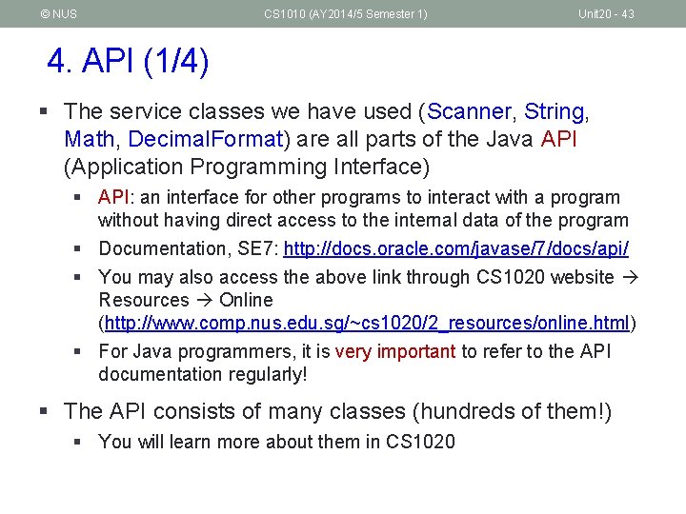Viewport: 686px width, 514px height.
Task: Click 'without having direct access' line
Action: (364, 220)
